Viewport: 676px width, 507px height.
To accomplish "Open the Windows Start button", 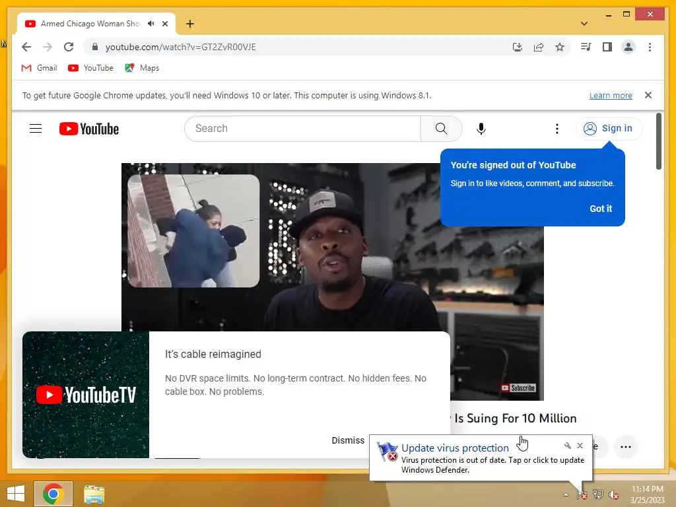I will point(16,494).
